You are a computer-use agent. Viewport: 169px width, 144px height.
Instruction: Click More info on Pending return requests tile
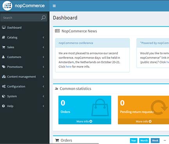pyautogui.click(x=144, y=121)
